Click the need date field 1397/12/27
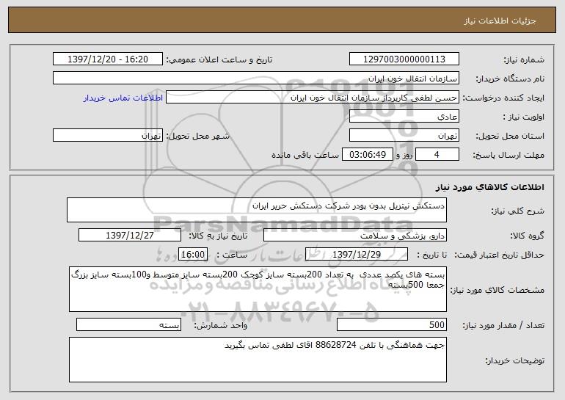 (x=130, y=236)
